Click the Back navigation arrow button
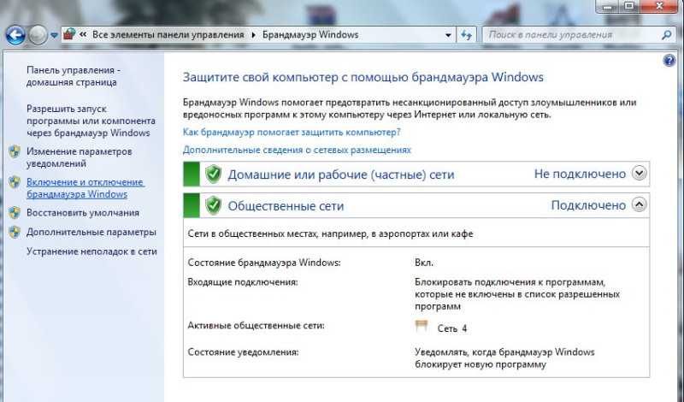Image resolution: width=684 pixels, height=402 pixels. point(15,35)
